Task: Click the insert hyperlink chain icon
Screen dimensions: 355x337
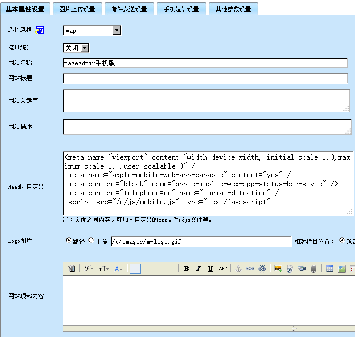Action: (x=250, y=269)
